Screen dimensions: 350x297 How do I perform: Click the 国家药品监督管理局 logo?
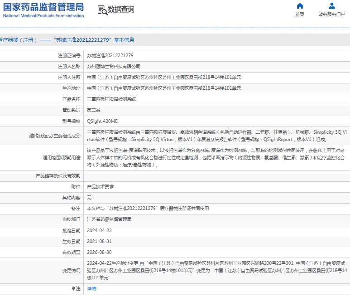coord(43,7)
